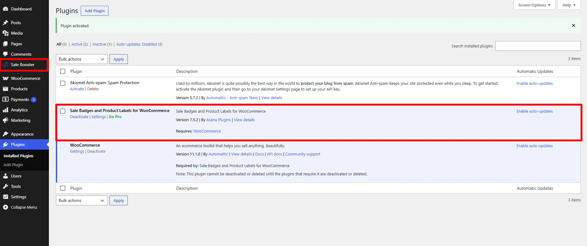This screenshot has height=246, width=587.
Task: Click the Go Pro link
Action: pyautogui.click(x=115, y=117)
